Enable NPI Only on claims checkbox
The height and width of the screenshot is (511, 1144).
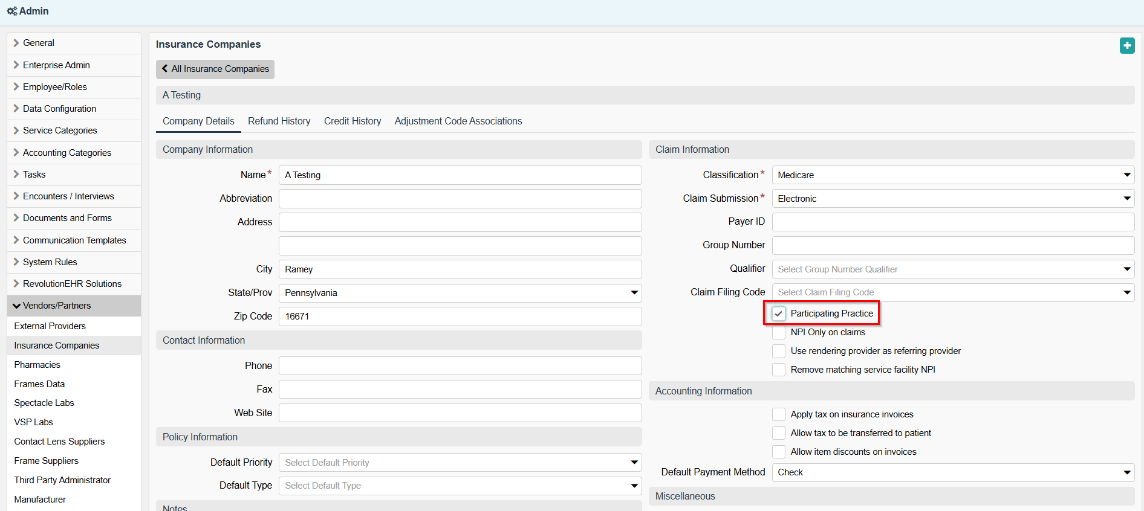tap(779, 332)
